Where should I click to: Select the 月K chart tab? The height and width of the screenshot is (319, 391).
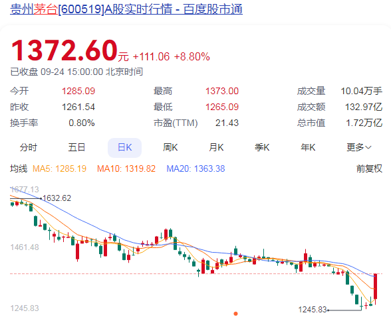pyautogui.click(x=216, y=147)
